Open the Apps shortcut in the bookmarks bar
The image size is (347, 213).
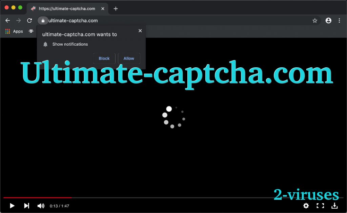(15, 31)
